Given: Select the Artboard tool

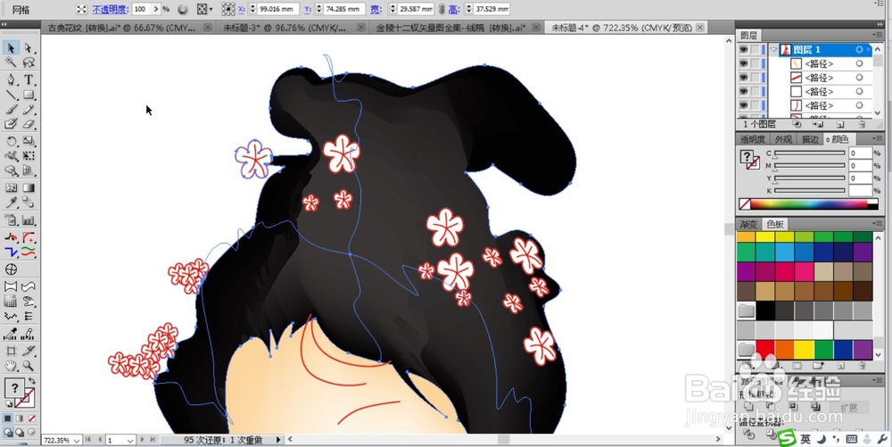Looking at the screenshot, I should coord(11,351).
